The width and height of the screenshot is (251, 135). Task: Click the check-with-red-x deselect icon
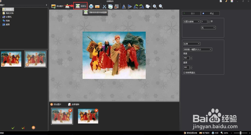click(x=23, y=128)
